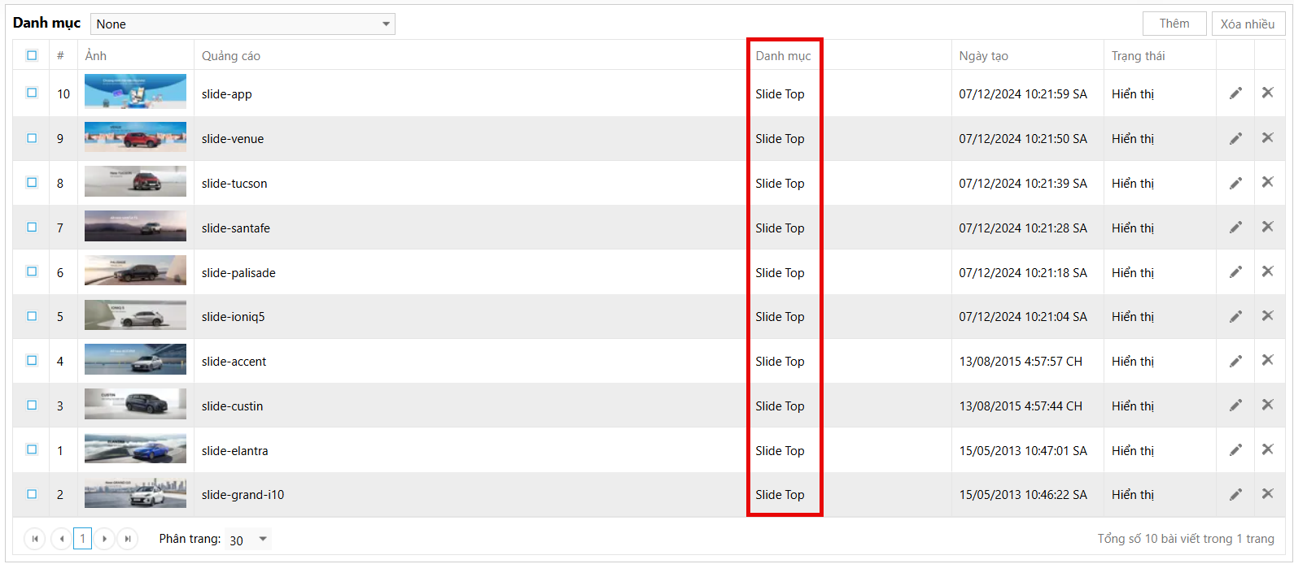
Task: Edit the slide-grand-i10 entry via pencil
Action: coord(1235,494)
